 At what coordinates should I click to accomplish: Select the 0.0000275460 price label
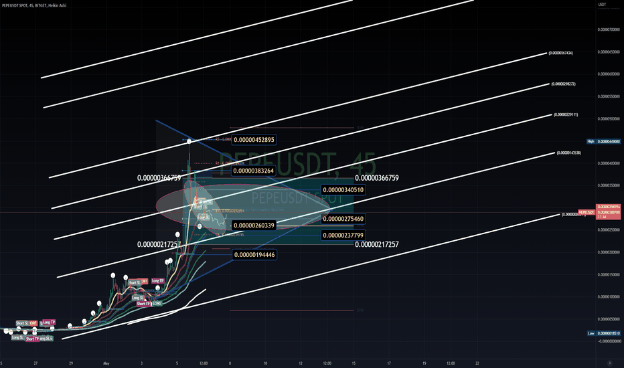(343, 219)
